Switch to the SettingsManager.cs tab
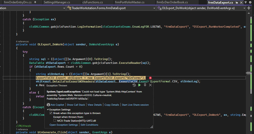The height and width of the screenshot is (134, 254). coord(57,3)
